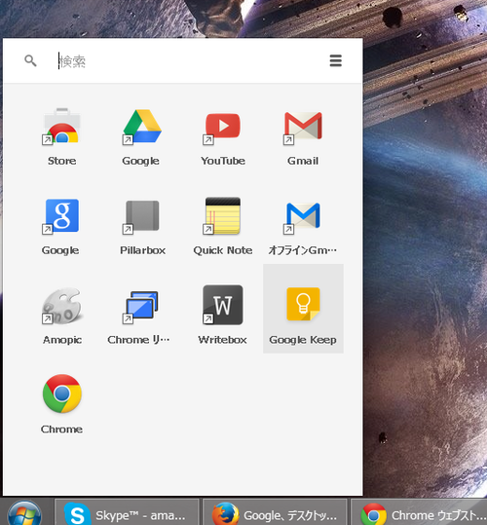
Task: Launch the Google Drive app icon
Action: pos(142,127)
